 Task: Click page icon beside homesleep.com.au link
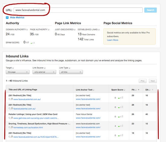click(12, 127)
